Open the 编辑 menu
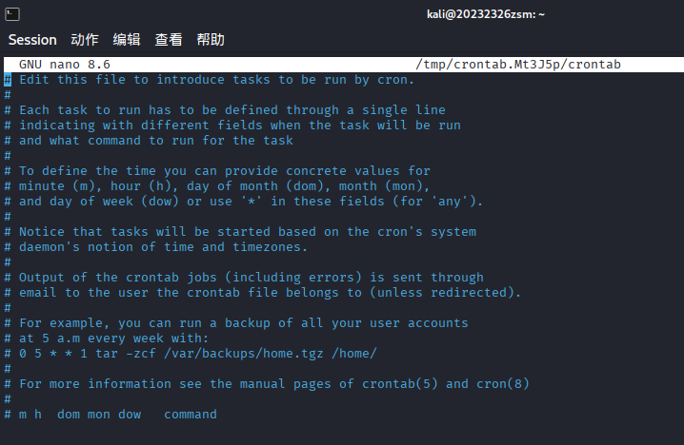This screenshot has height=445, width=684. click(x=127, y=40)
